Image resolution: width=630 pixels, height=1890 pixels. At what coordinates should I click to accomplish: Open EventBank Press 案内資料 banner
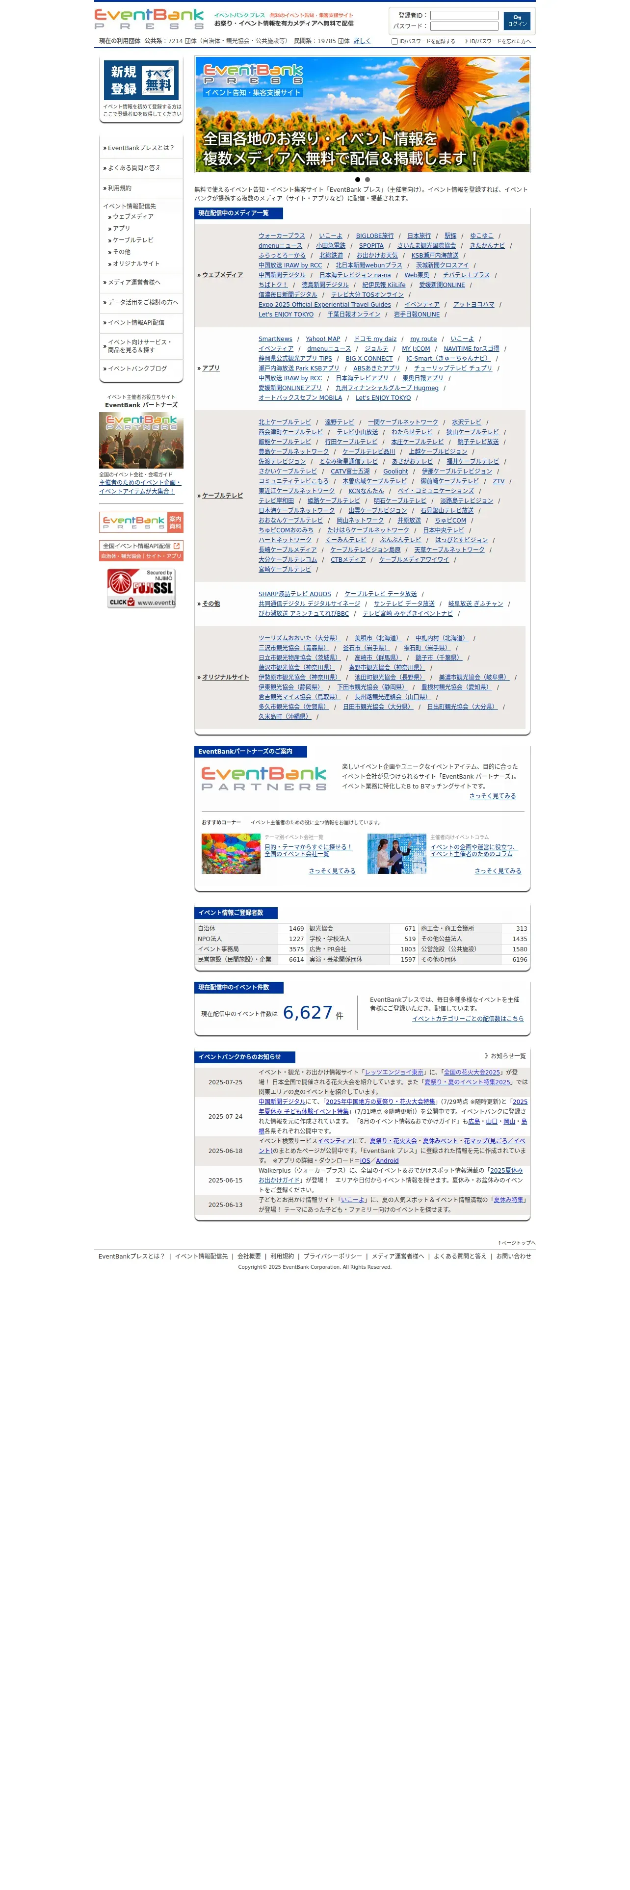coord(141,523)
